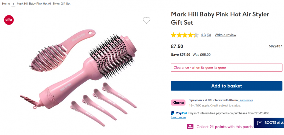Add product to wishlist with heart icon
Viewport: 284px width, 135px height.
[146, 20]
